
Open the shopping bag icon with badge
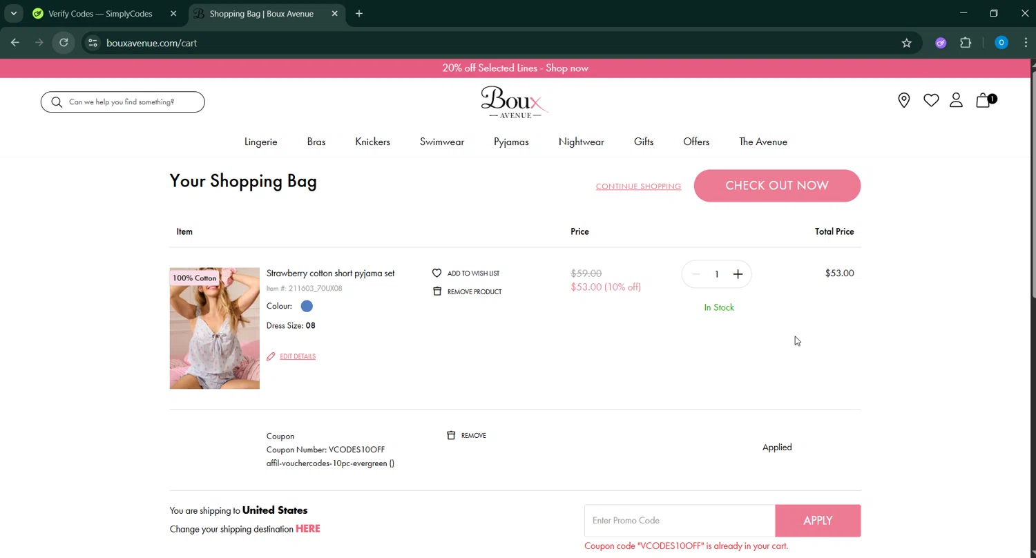pos(986,100)
